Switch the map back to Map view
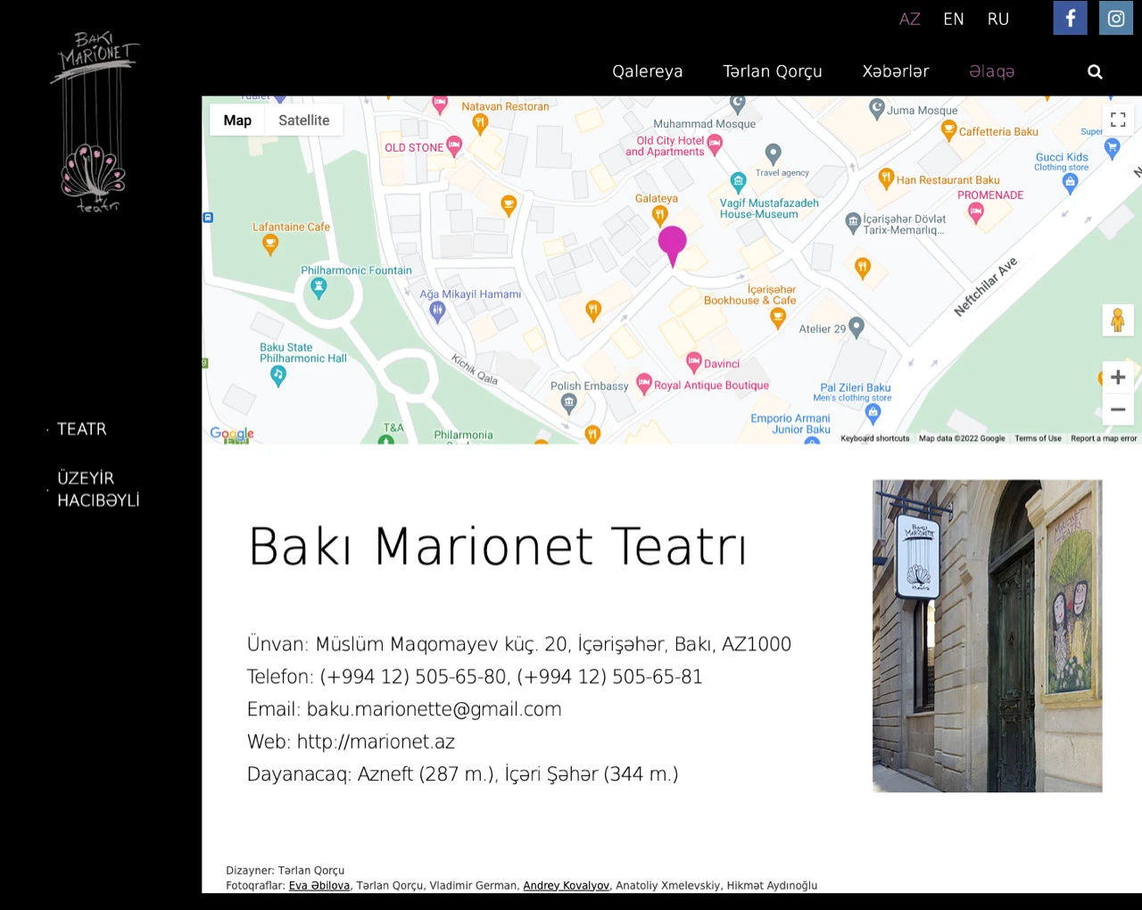This screenshot has height=910, width=1142. [x=236, y=120]
